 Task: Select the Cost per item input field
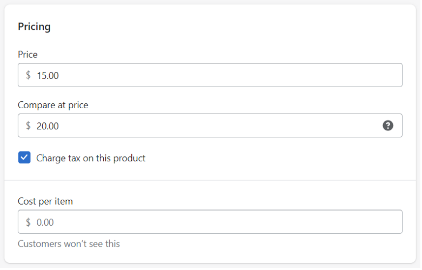click(211, 222)
